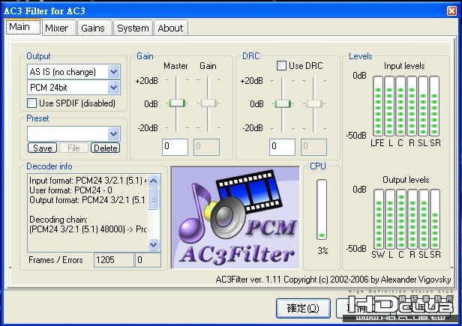The width and height of the screenshot is (462, 326).
Task: Click the Master gain value field
Action: [175, 147]
